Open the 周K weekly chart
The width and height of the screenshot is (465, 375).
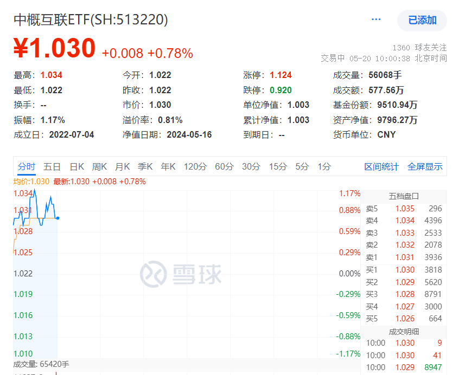pyautogui.click(x=99, y=167)
